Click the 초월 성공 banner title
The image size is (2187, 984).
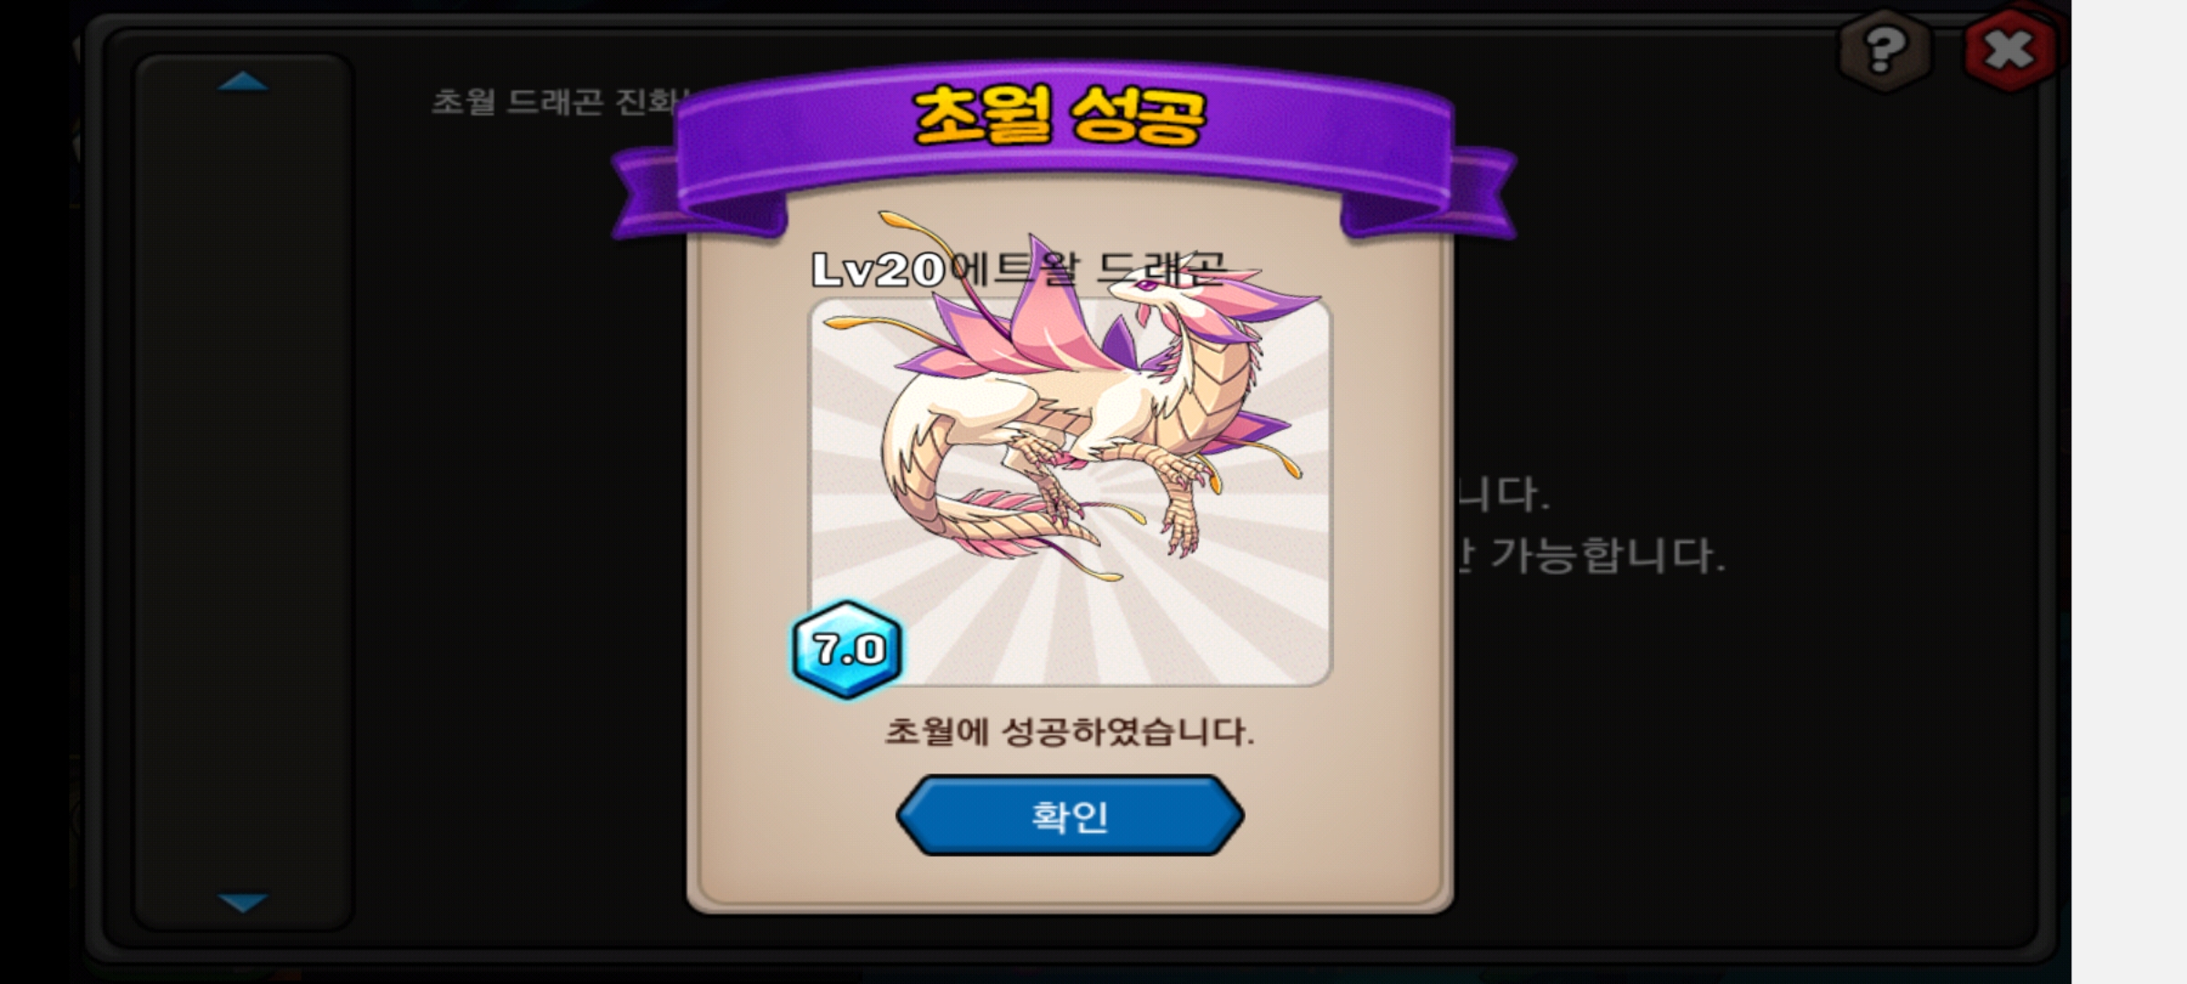[x=1060, y=116]
